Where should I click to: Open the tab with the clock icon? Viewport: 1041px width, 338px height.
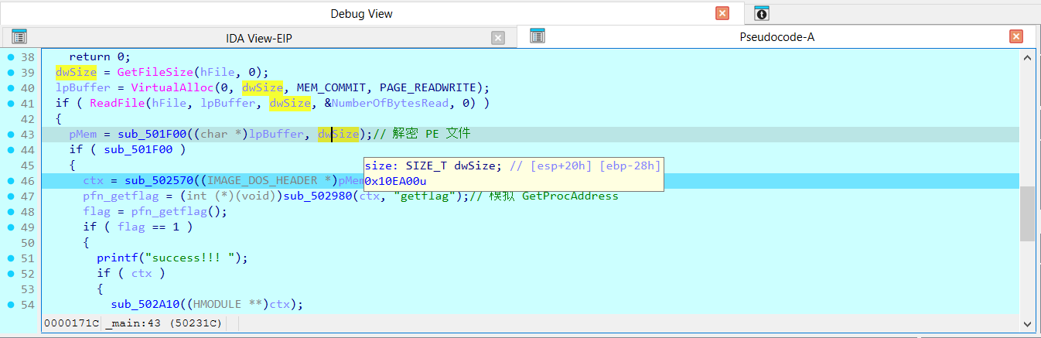coord(763,13)
